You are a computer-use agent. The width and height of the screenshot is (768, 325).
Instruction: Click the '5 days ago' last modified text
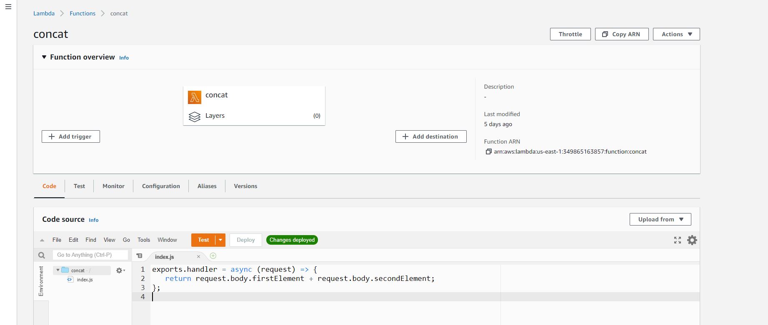[498, 124]
